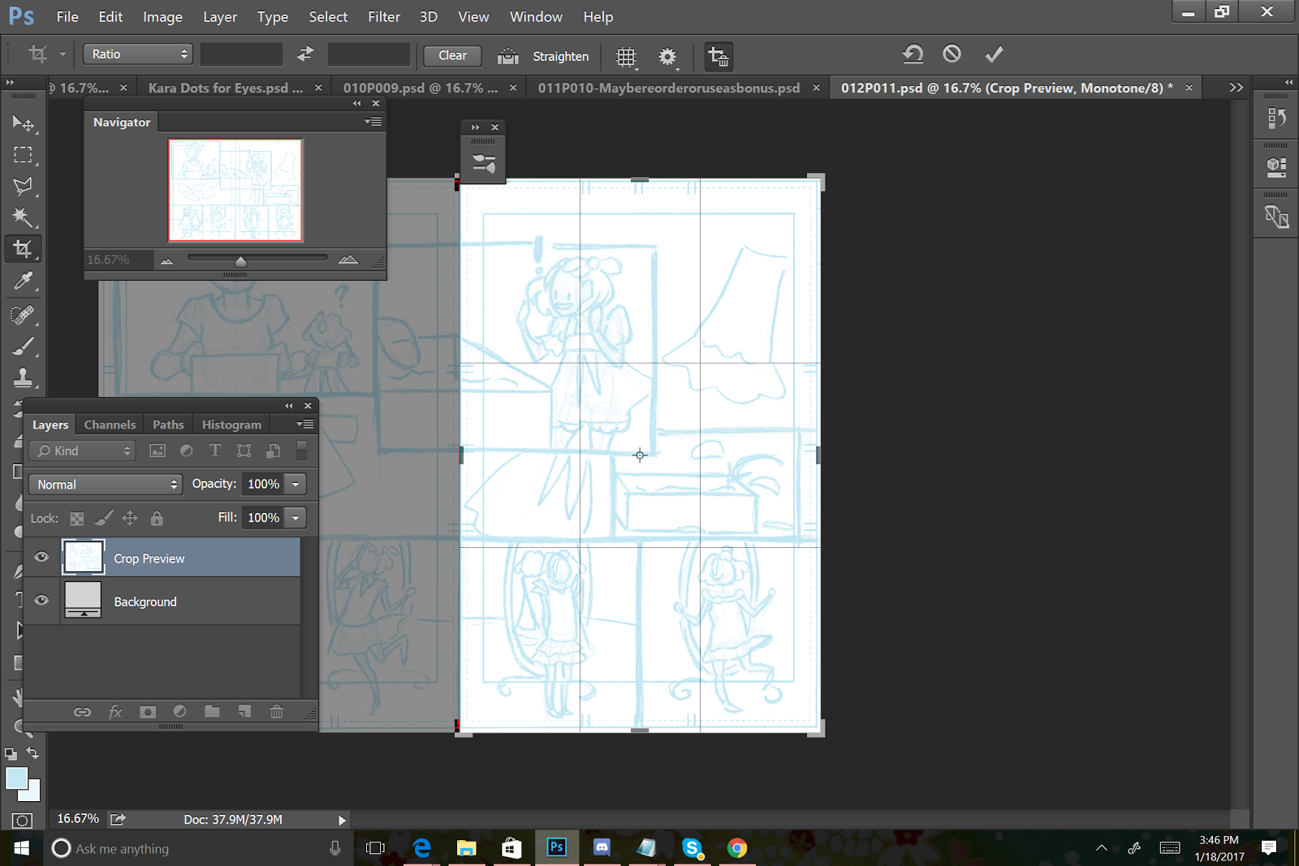
Task: Cancel the current crop operation
Action: coord(952,54)
